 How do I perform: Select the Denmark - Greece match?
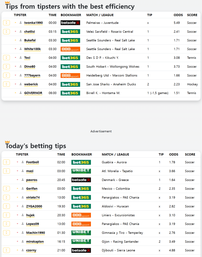[113, 180]
